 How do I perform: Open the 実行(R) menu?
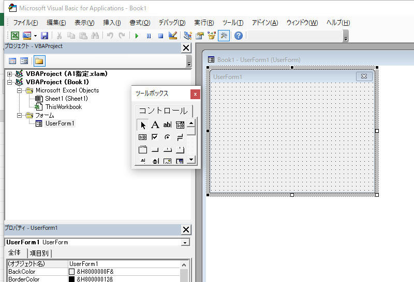(204, 23)
